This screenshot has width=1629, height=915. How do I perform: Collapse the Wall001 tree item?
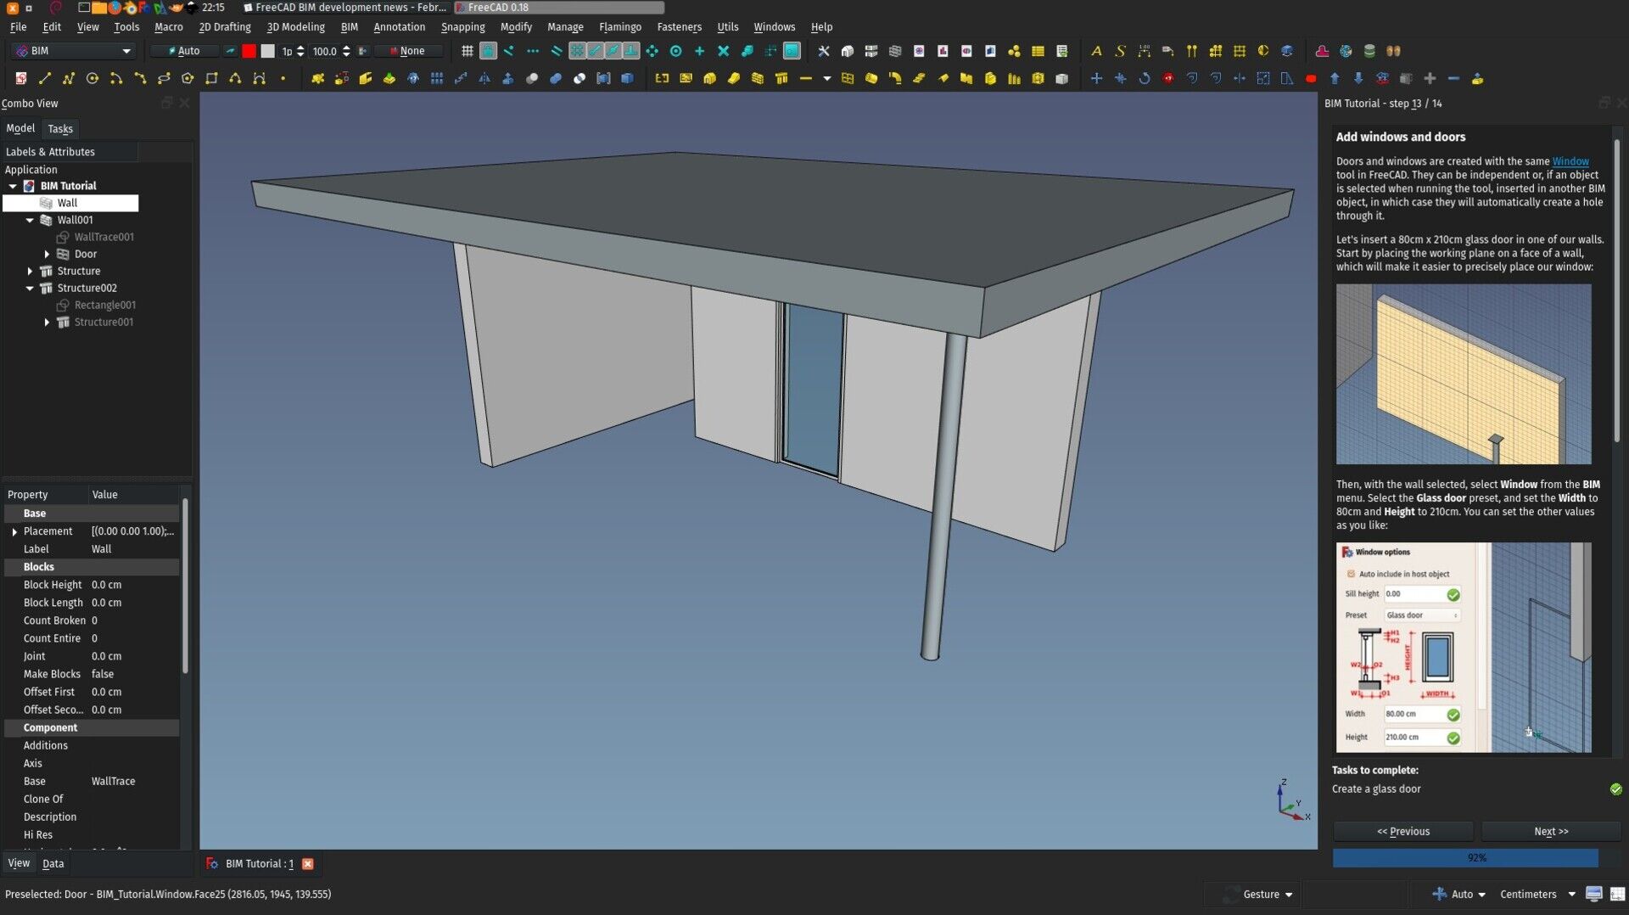31,220
